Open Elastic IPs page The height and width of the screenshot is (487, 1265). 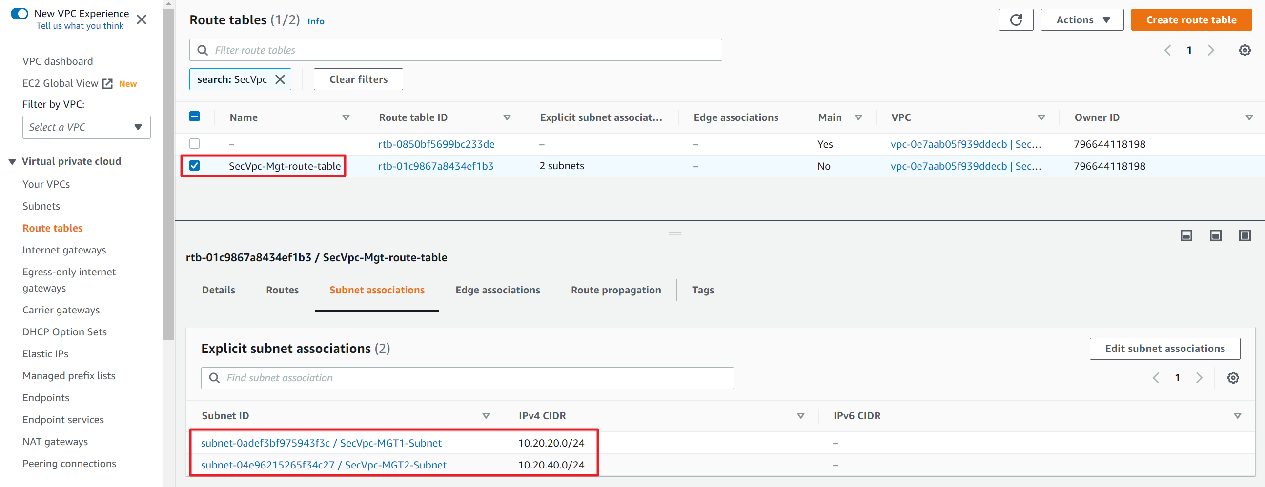click(x=45, y=354)
